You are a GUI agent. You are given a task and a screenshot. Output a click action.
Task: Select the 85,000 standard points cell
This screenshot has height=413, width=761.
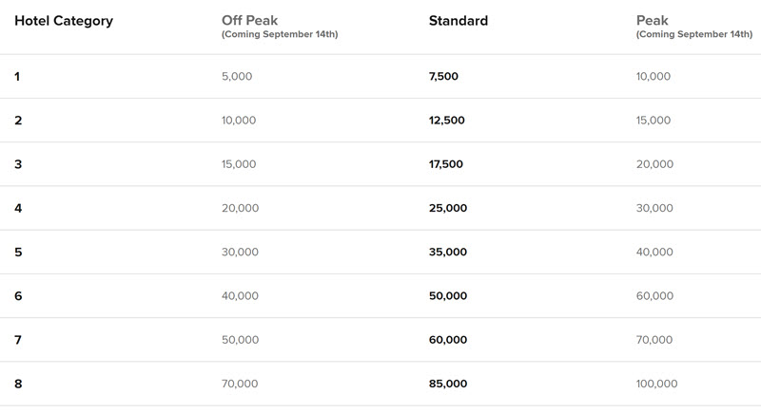[x=447, y=384]
